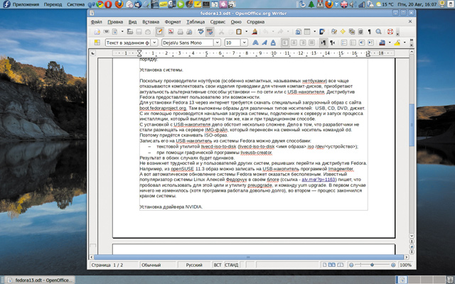455x284 pixels.
Task: Print the file directly
Action: tap(180, 32)
